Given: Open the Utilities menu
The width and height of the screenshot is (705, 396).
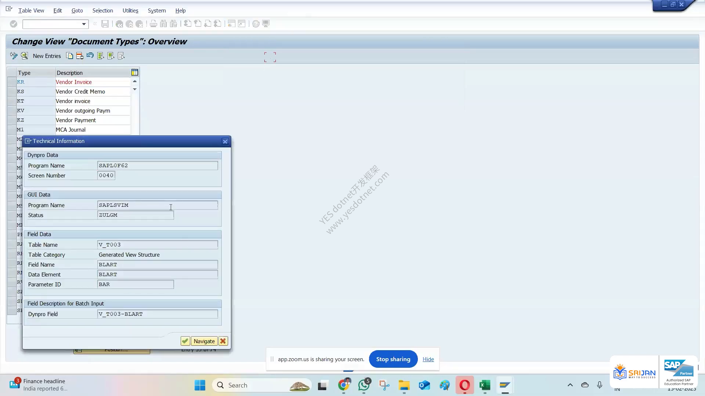Looking at the screenshot, I should tap(130, 11).
